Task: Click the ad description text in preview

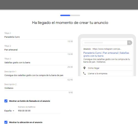Action: point(107,61)
